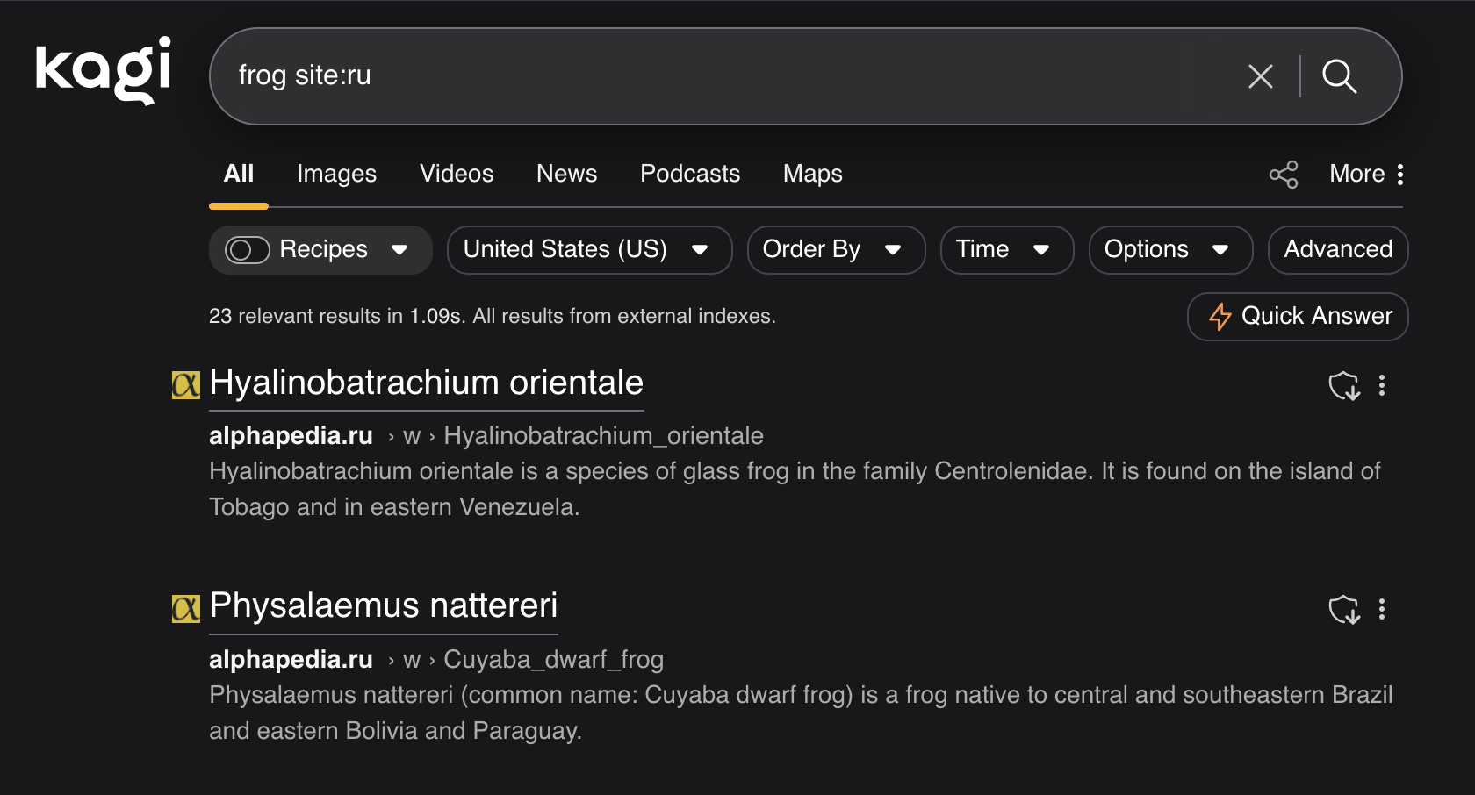Switch to the Images tab
This screenshot has width=1475, height=795.
point(336,174)
